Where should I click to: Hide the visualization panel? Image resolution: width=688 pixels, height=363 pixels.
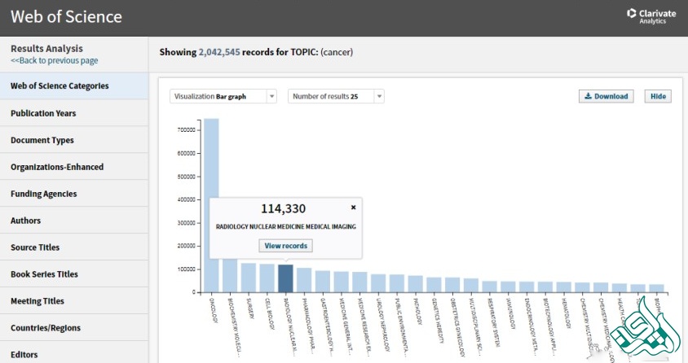click(657, 96)
